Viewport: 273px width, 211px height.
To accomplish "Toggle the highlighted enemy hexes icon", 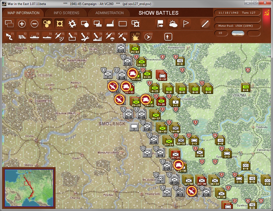I will coord(60,24).
